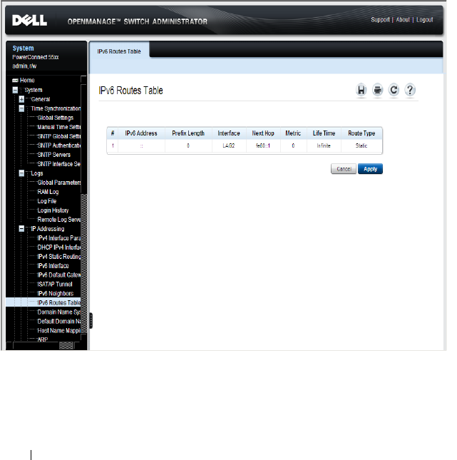Collapse the Logs tree node

(21, 173)
